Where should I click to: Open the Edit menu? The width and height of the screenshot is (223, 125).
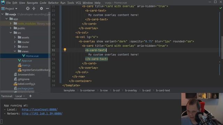(15, 3)
